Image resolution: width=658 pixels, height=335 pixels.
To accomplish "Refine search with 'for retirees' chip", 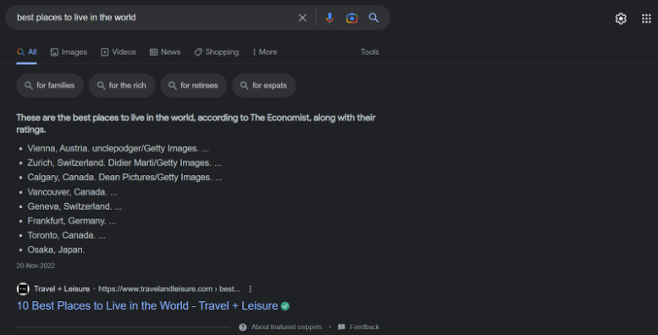I will pyautogui.click(x=193, y=85).
